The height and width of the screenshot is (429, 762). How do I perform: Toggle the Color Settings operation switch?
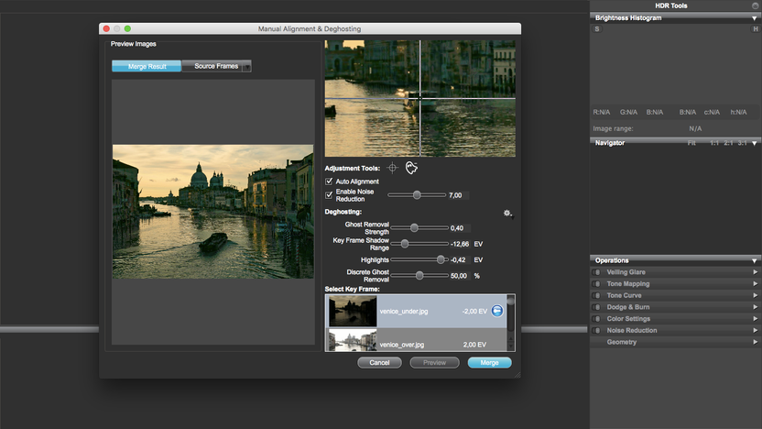tap(597, 319)
